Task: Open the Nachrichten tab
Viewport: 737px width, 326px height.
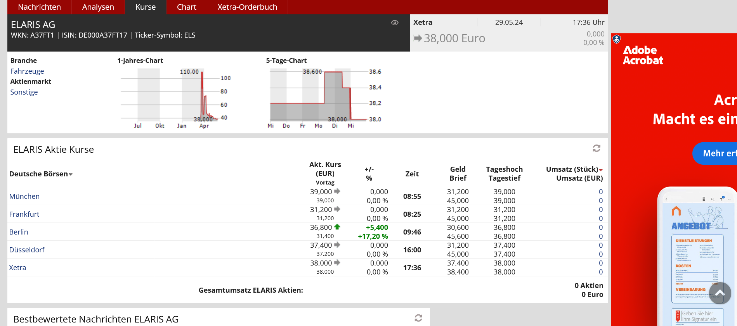Action: click(x=39, y=7)
